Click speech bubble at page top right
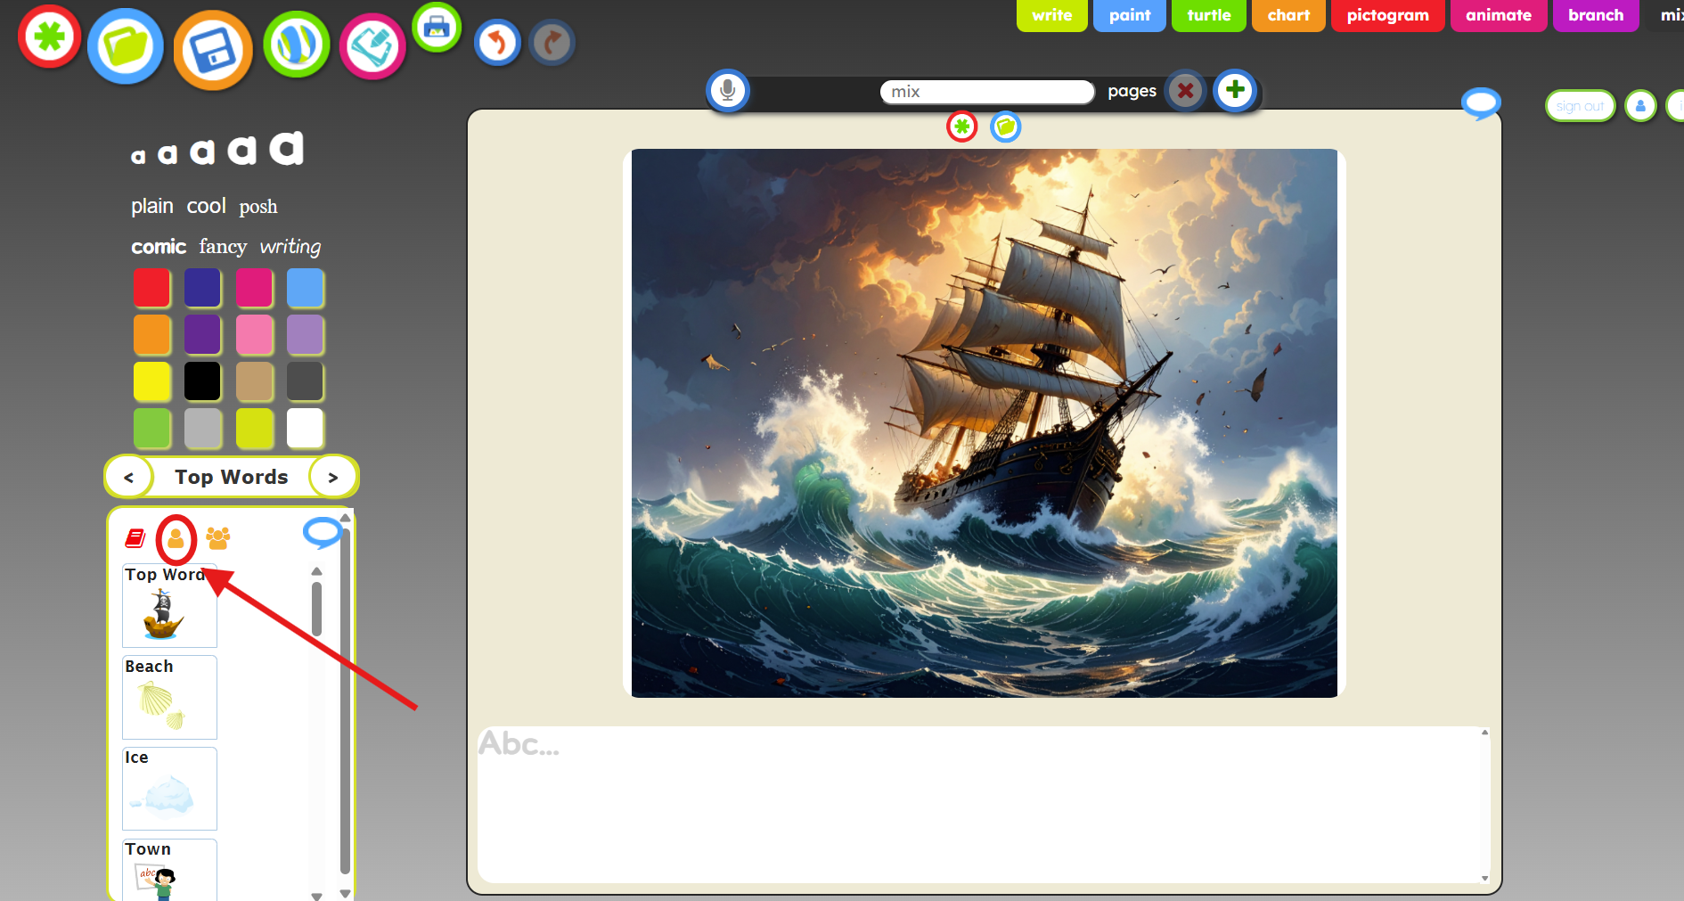 click(1481, 103)
